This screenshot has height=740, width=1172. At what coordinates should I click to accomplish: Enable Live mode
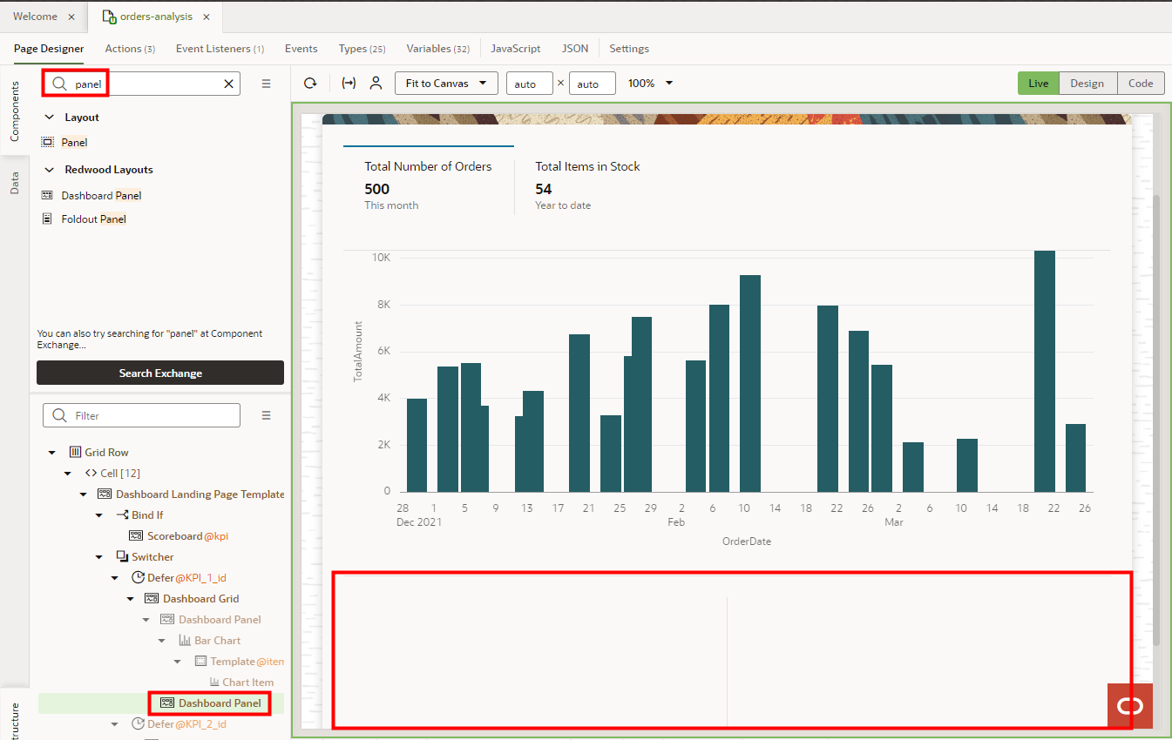point(1038,83)
